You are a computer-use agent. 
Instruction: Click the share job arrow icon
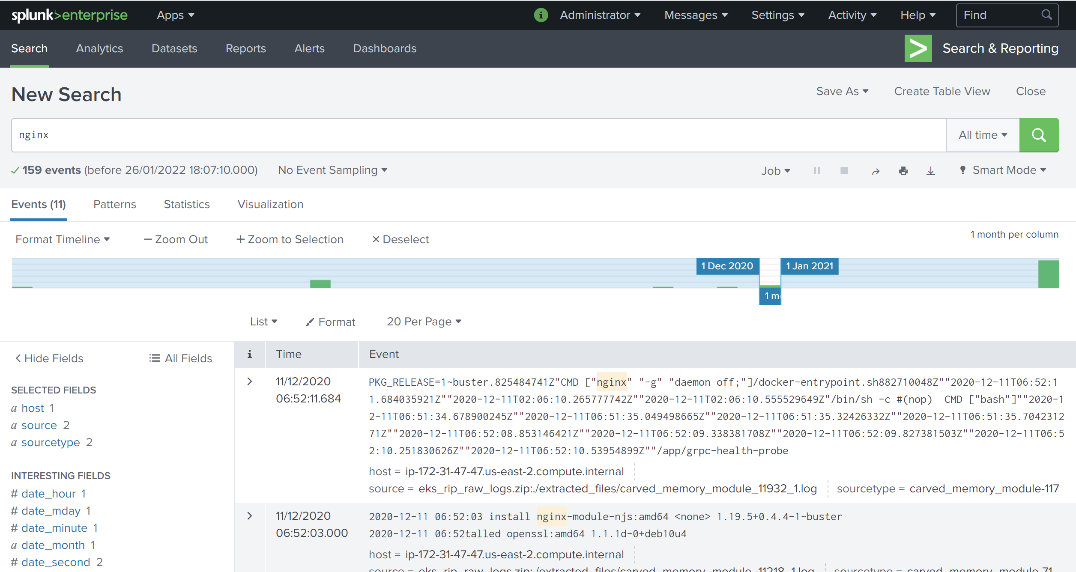876,171
